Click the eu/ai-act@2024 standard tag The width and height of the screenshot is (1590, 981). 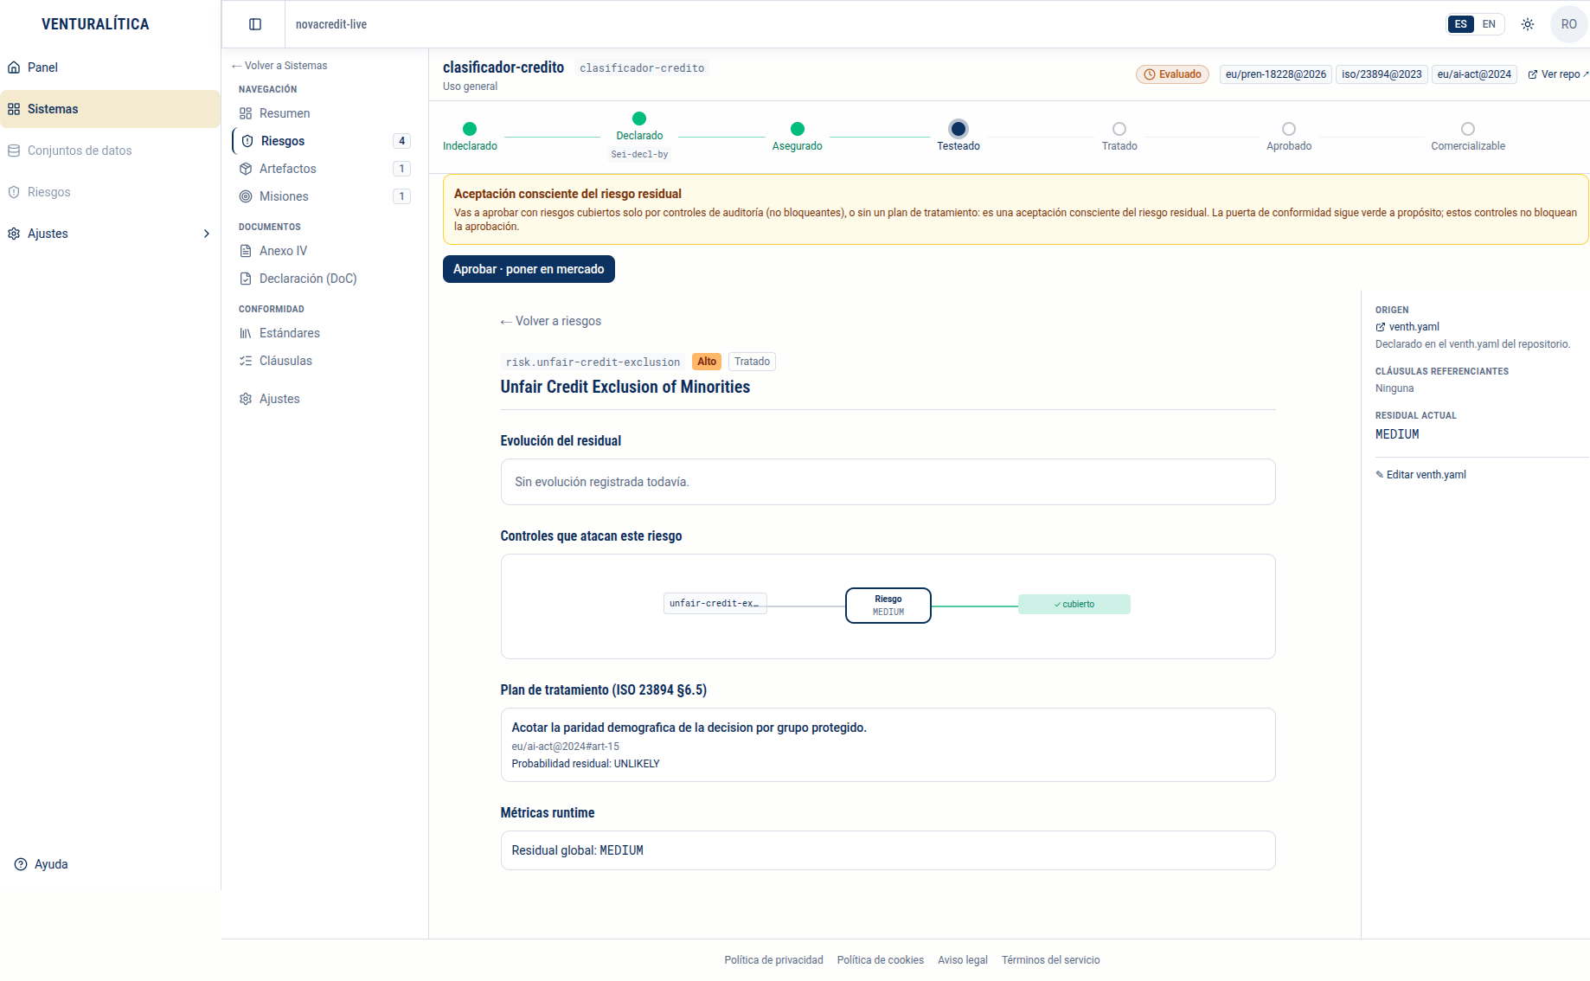tap(1474, 74)
